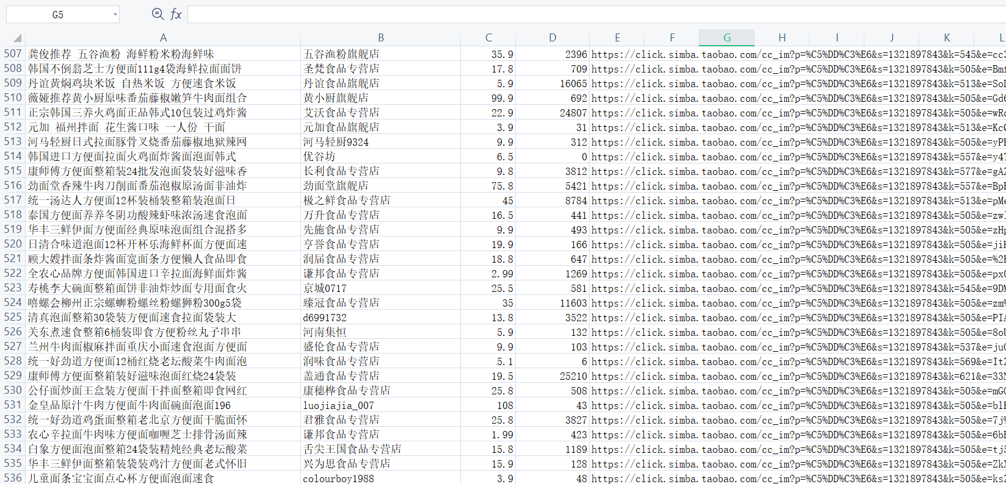The height and width of the screenshot is (484, 1006).
Task: Click cell containing 舌尖王国食品专营店
Action: [380, 449]
